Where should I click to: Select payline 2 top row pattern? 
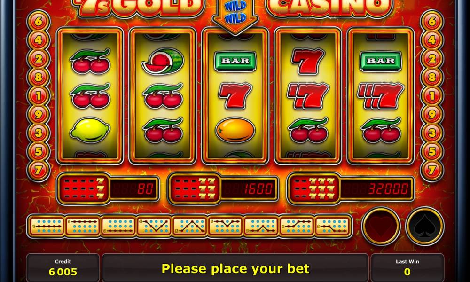coord(82,226)
